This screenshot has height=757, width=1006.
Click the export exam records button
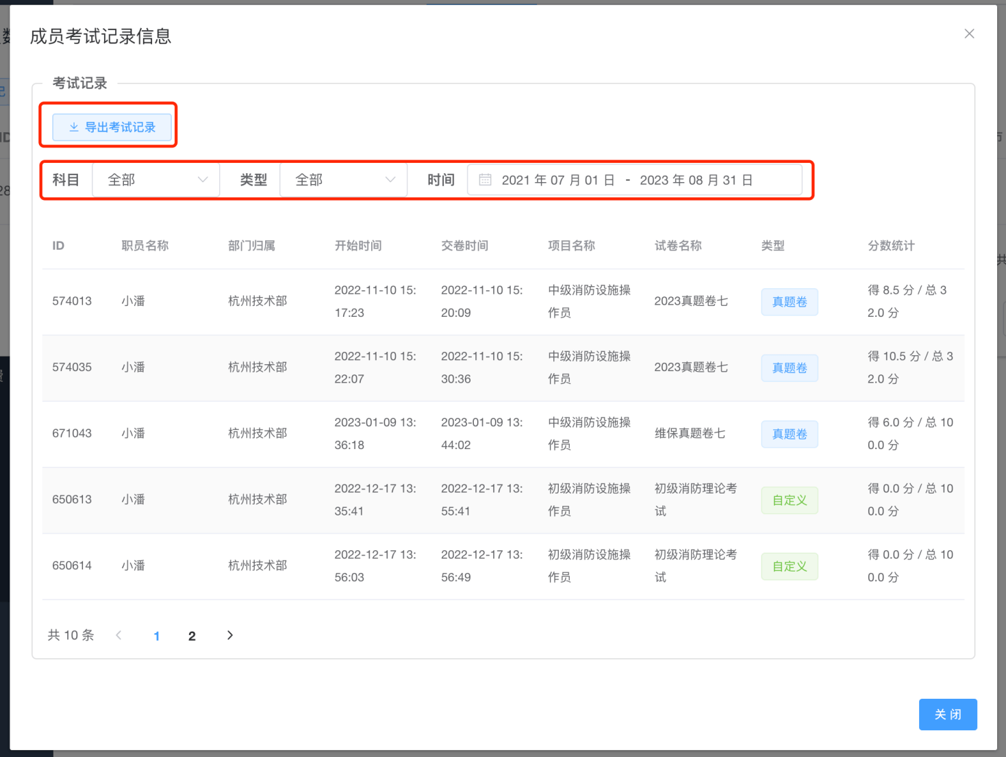[x=112, y=127]
